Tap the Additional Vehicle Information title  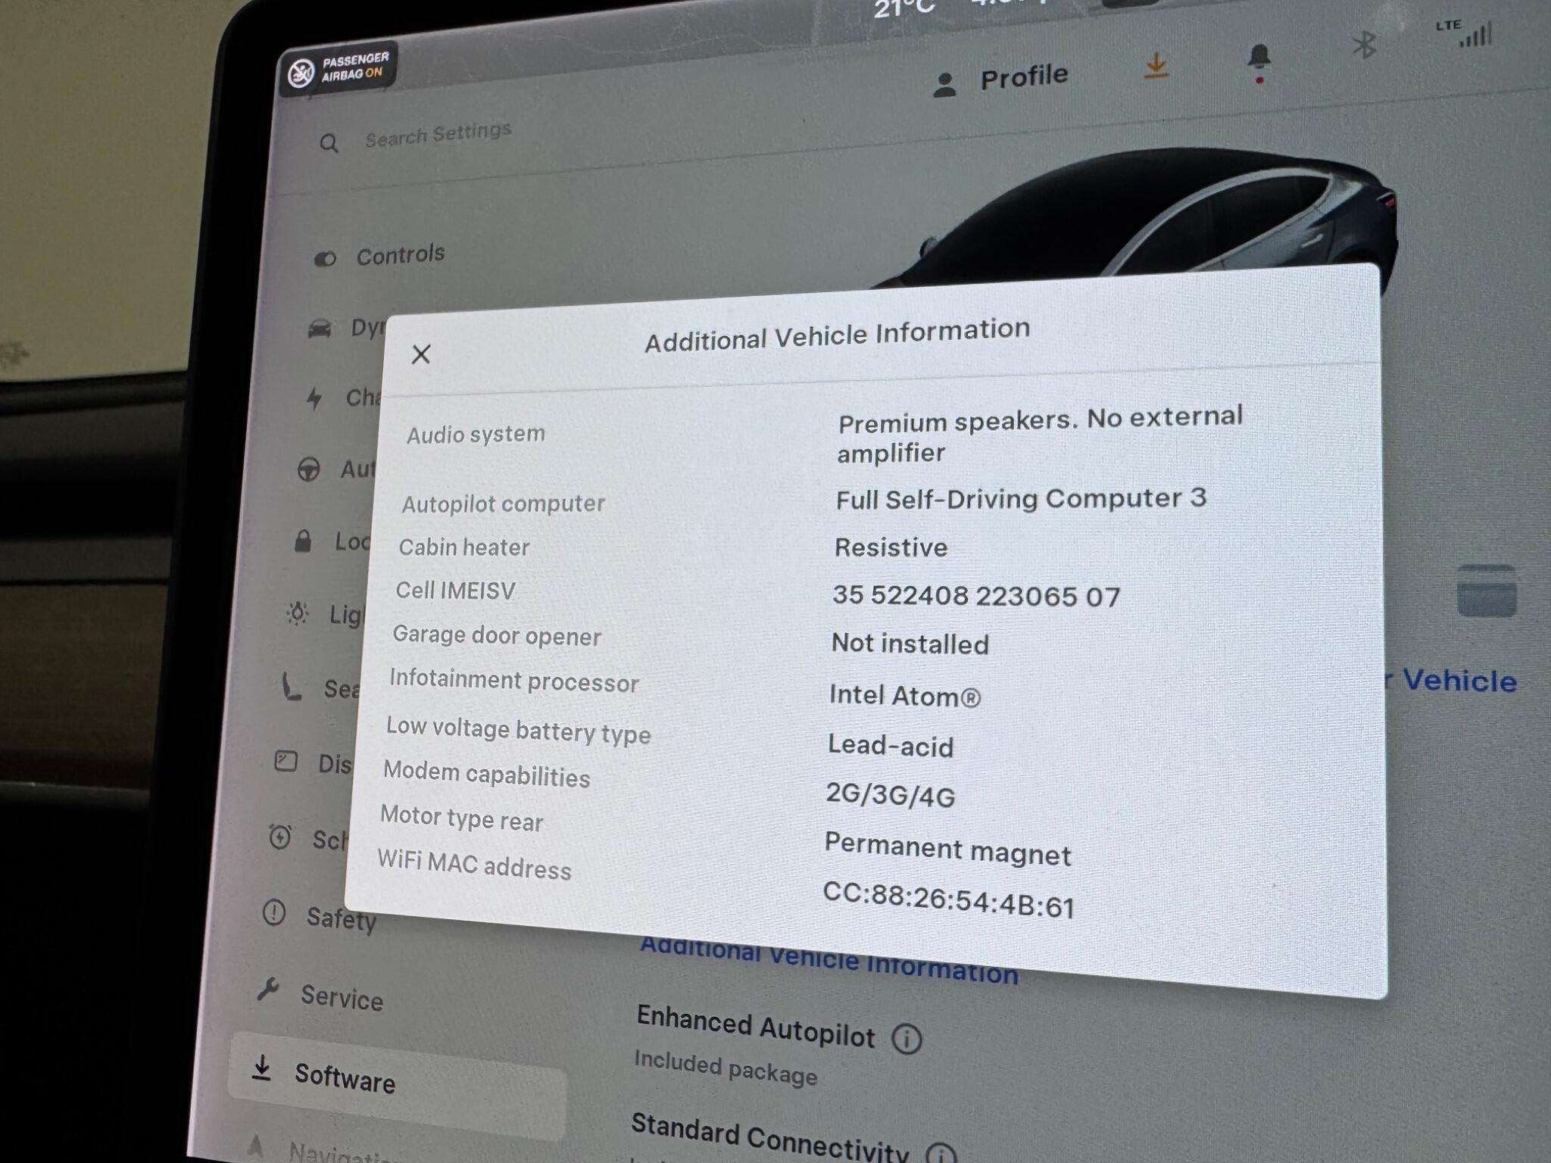tap(837, 335)
